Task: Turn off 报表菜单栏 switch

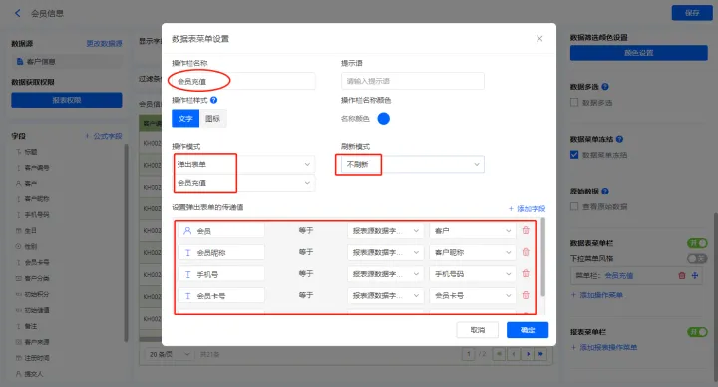Action: point(697,331)
